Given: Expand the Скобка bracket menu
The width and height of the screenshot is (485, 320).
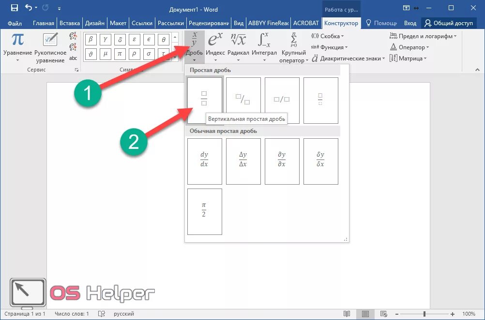Looking at the screenshot, I should tap(327, 36).
